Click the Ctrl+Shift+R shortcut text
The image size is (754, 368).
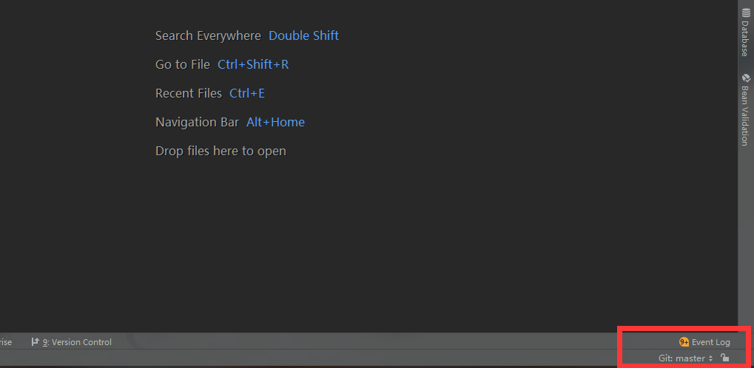click(253, 64)
